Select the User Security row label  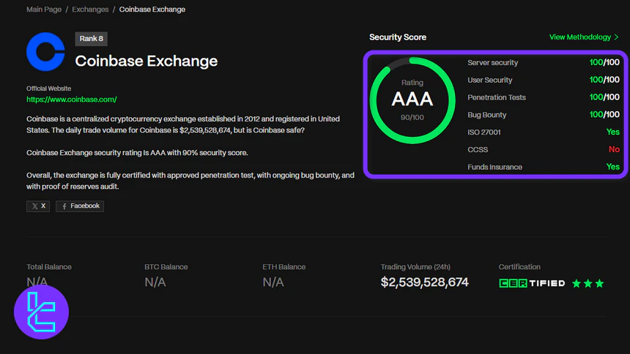click(490, 80)
